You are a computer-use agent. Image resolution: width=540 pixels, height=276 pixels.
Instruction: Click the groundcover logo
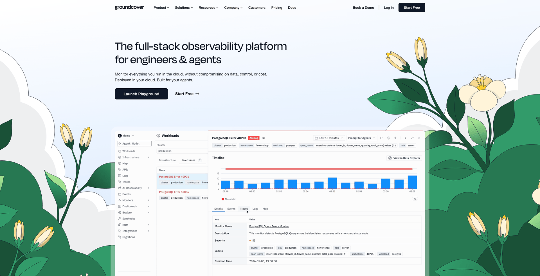pos(129,8)
